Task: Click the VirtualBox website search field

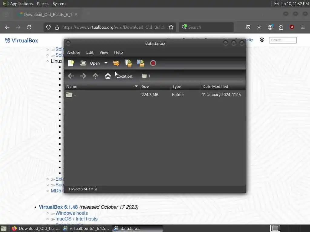Action: pyautogui.click(x=283, y=40)
